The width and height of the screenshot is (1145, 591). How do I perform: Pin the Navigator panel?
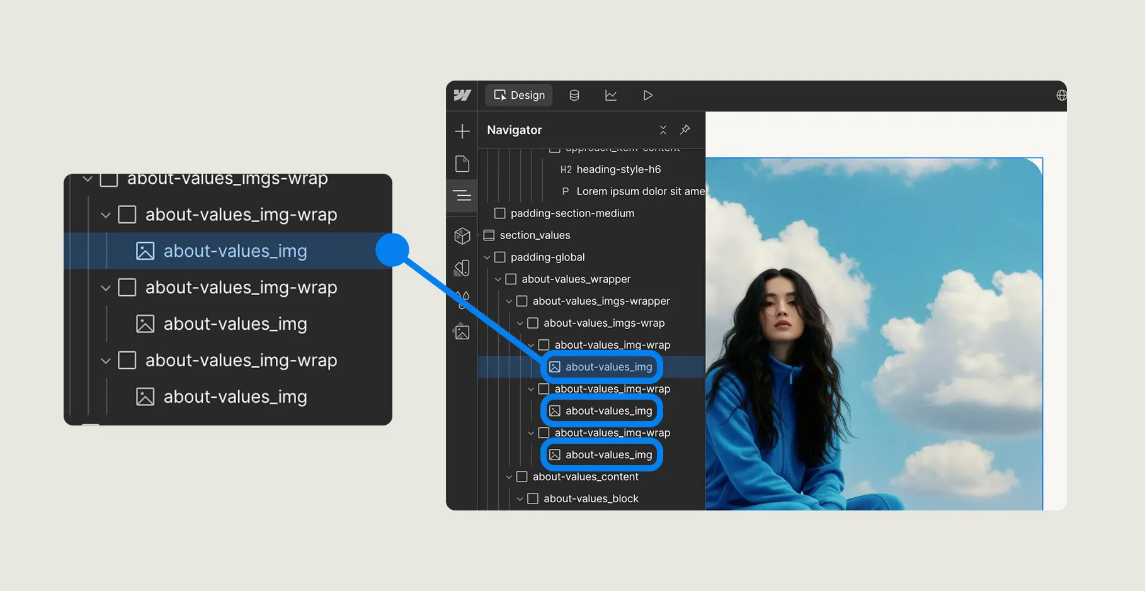pyautogui.click(x=685, y=130)
